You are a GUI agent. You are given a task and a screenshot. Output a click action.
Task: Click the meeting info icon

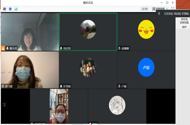click(4, 9)
